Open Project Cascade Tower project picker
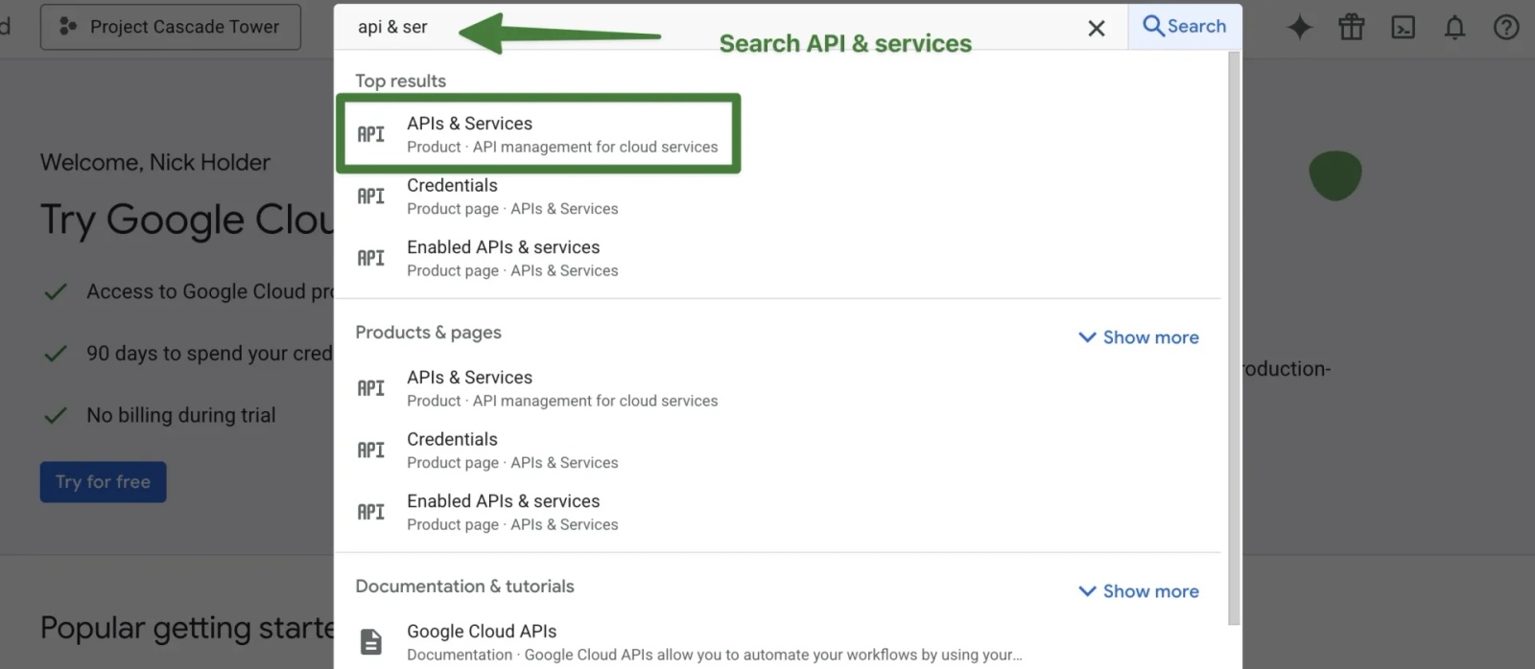Image resolution: width=1535 pixels, height=669 pixels. (x=171, y=27)
